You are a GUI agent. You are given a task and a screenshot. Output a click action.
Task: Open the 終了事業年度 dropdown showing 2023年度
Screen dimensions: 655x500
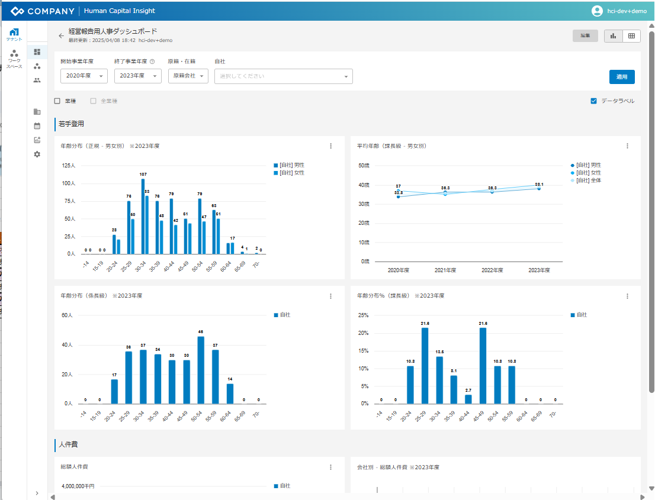click(x=138, y=76)
